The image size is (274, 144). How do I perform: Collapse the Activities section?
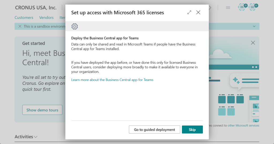(x=26, y=137)
